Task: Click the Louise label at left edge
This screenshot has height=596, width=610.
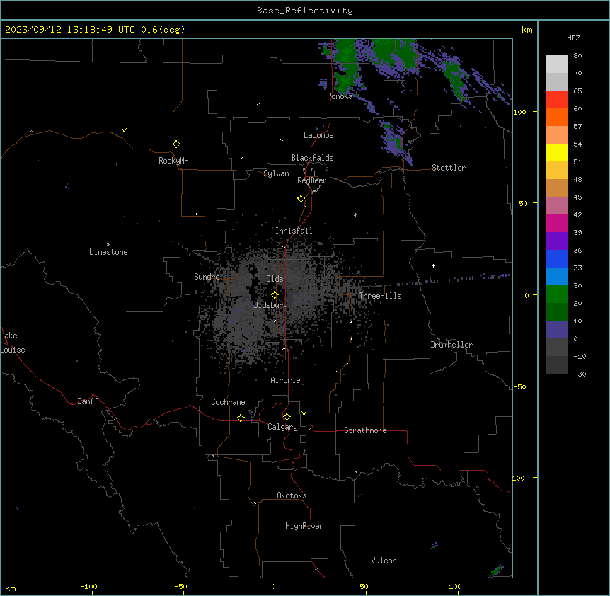Action: tap(13, 350)
